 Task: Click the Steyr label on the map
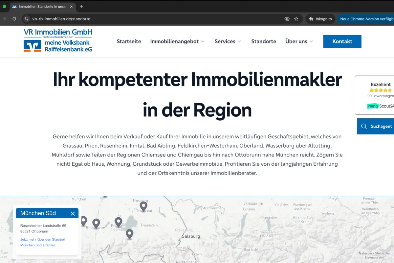333,199
